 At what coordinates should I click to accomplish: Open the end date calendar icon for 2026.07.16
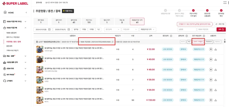[x=69, y=29]
